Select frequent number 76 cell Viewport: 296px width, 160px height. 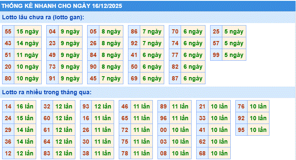pyautogui.click(x=241, y=106)
